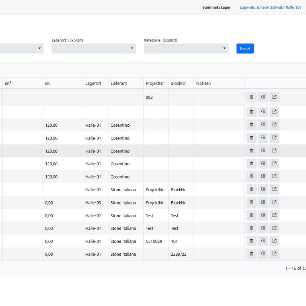Sort by the BlockNr column header
The height and width of the screenshot is (306, 306).
(181, 83)
